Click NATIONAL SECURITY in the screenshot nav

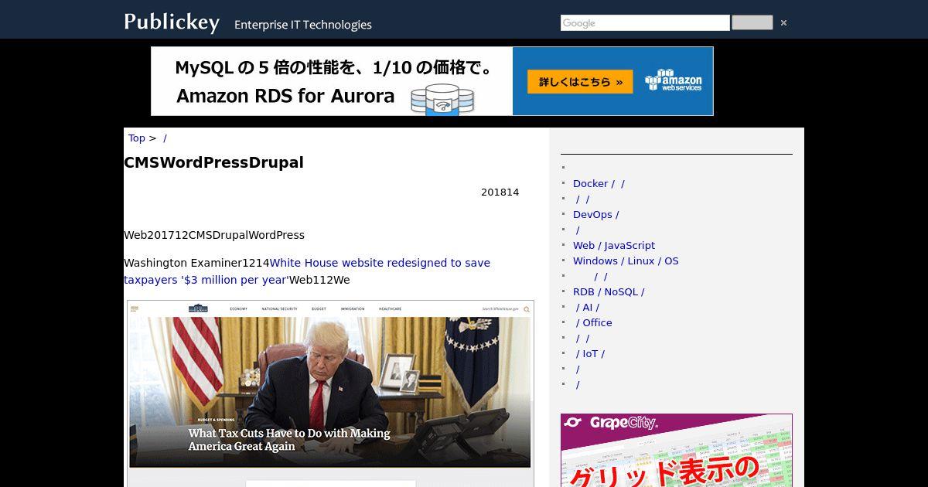(279, 309)
